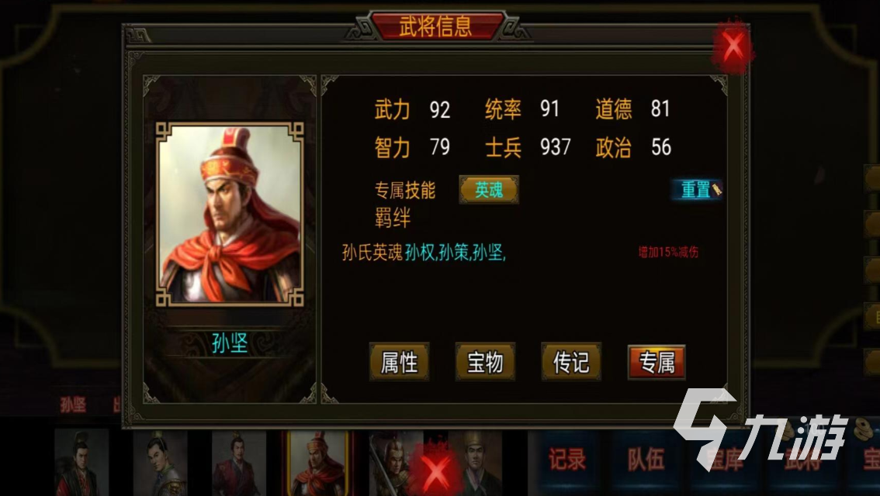Image resolution: width=880 pixels, height=496 pixels.
Task: Switch to the 传记 biography tab
Action: (571, 361)
